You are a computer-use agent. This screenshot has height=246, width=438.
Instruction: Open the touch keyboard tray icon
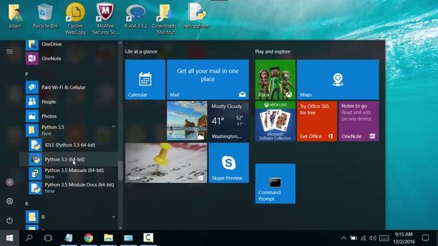pyautogui.click(x=384, y=238)
